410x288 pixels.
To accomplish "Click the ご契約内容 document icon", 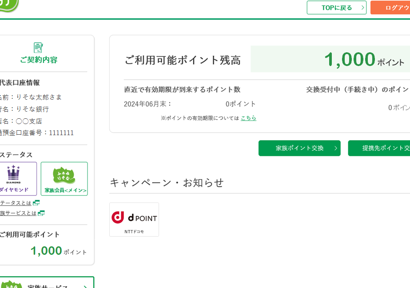I will click(x=39, y=47).
